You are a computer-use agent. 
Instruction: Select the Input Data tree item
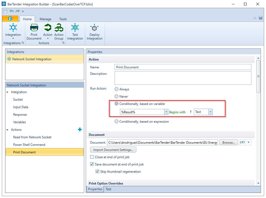[21, 107]
